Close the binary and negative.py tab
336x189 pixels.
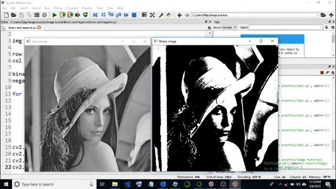click(39, 27)
